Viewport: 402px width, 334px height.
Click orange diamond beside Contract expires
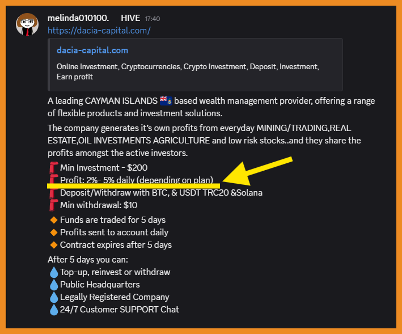54,245
